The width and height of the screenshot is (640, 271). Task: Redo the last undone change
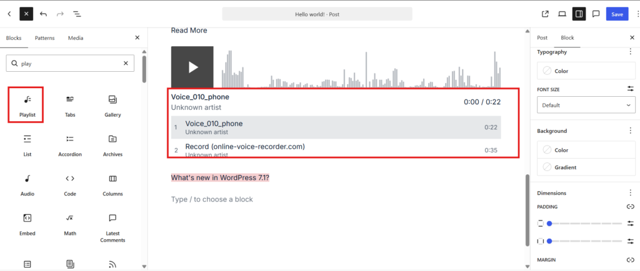point(60,14)
